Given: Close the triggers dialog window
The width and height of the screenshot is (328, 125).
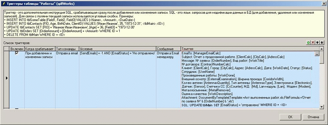Looking at the screenshot, I should (324, 3).
